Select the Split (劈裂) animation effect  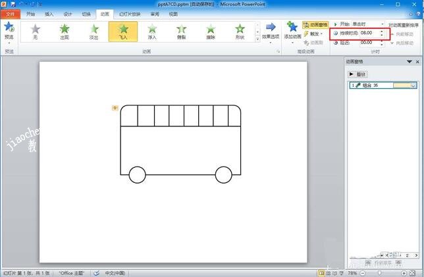[182, 32]
